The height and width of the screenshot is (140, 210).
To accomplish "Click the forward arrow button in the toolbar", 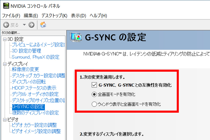I will (31, 25).
